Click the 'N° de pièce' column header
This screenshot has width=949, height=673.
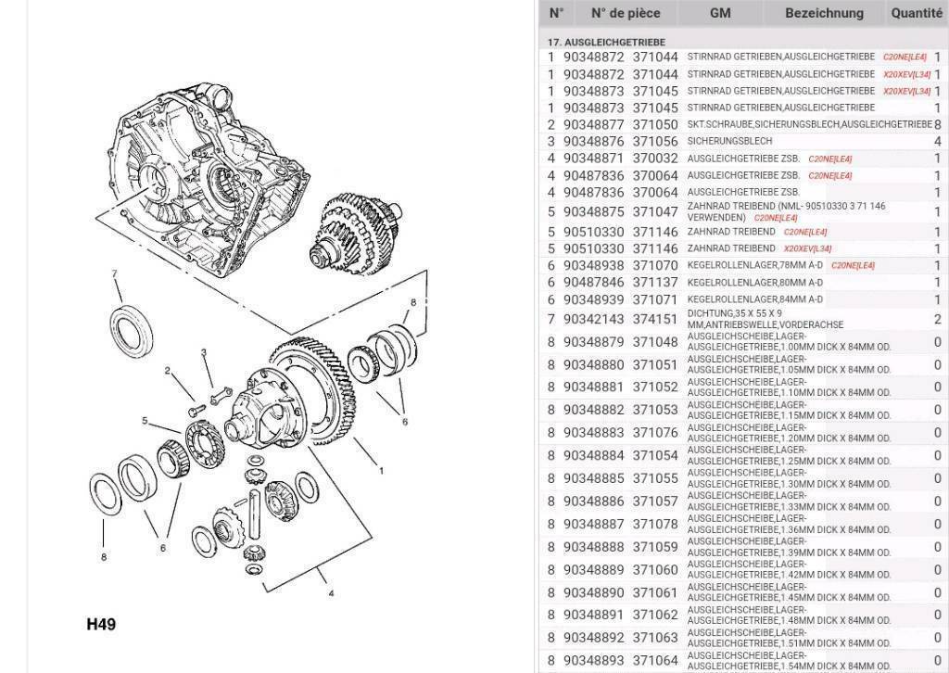626,13
